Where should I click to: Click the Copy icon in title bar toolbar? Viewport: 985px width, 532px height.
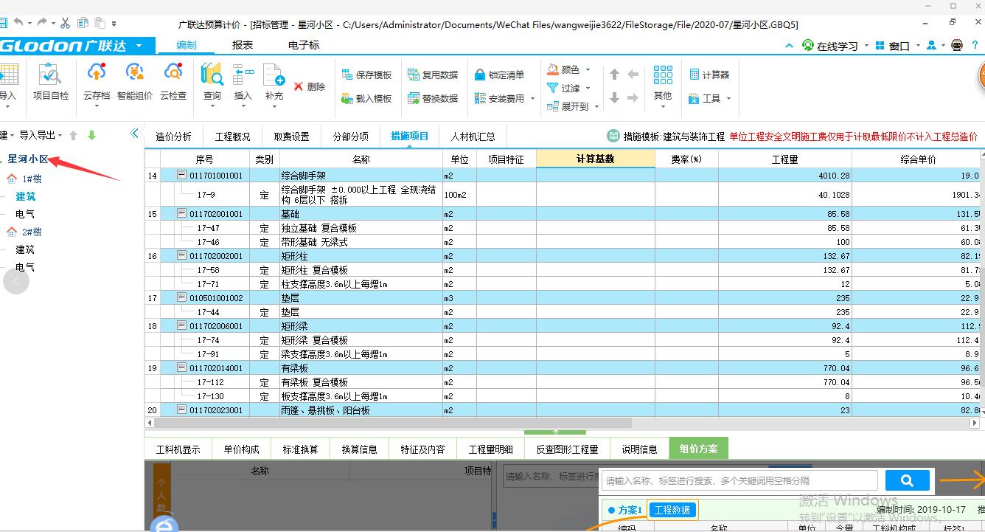pos(83,24)
